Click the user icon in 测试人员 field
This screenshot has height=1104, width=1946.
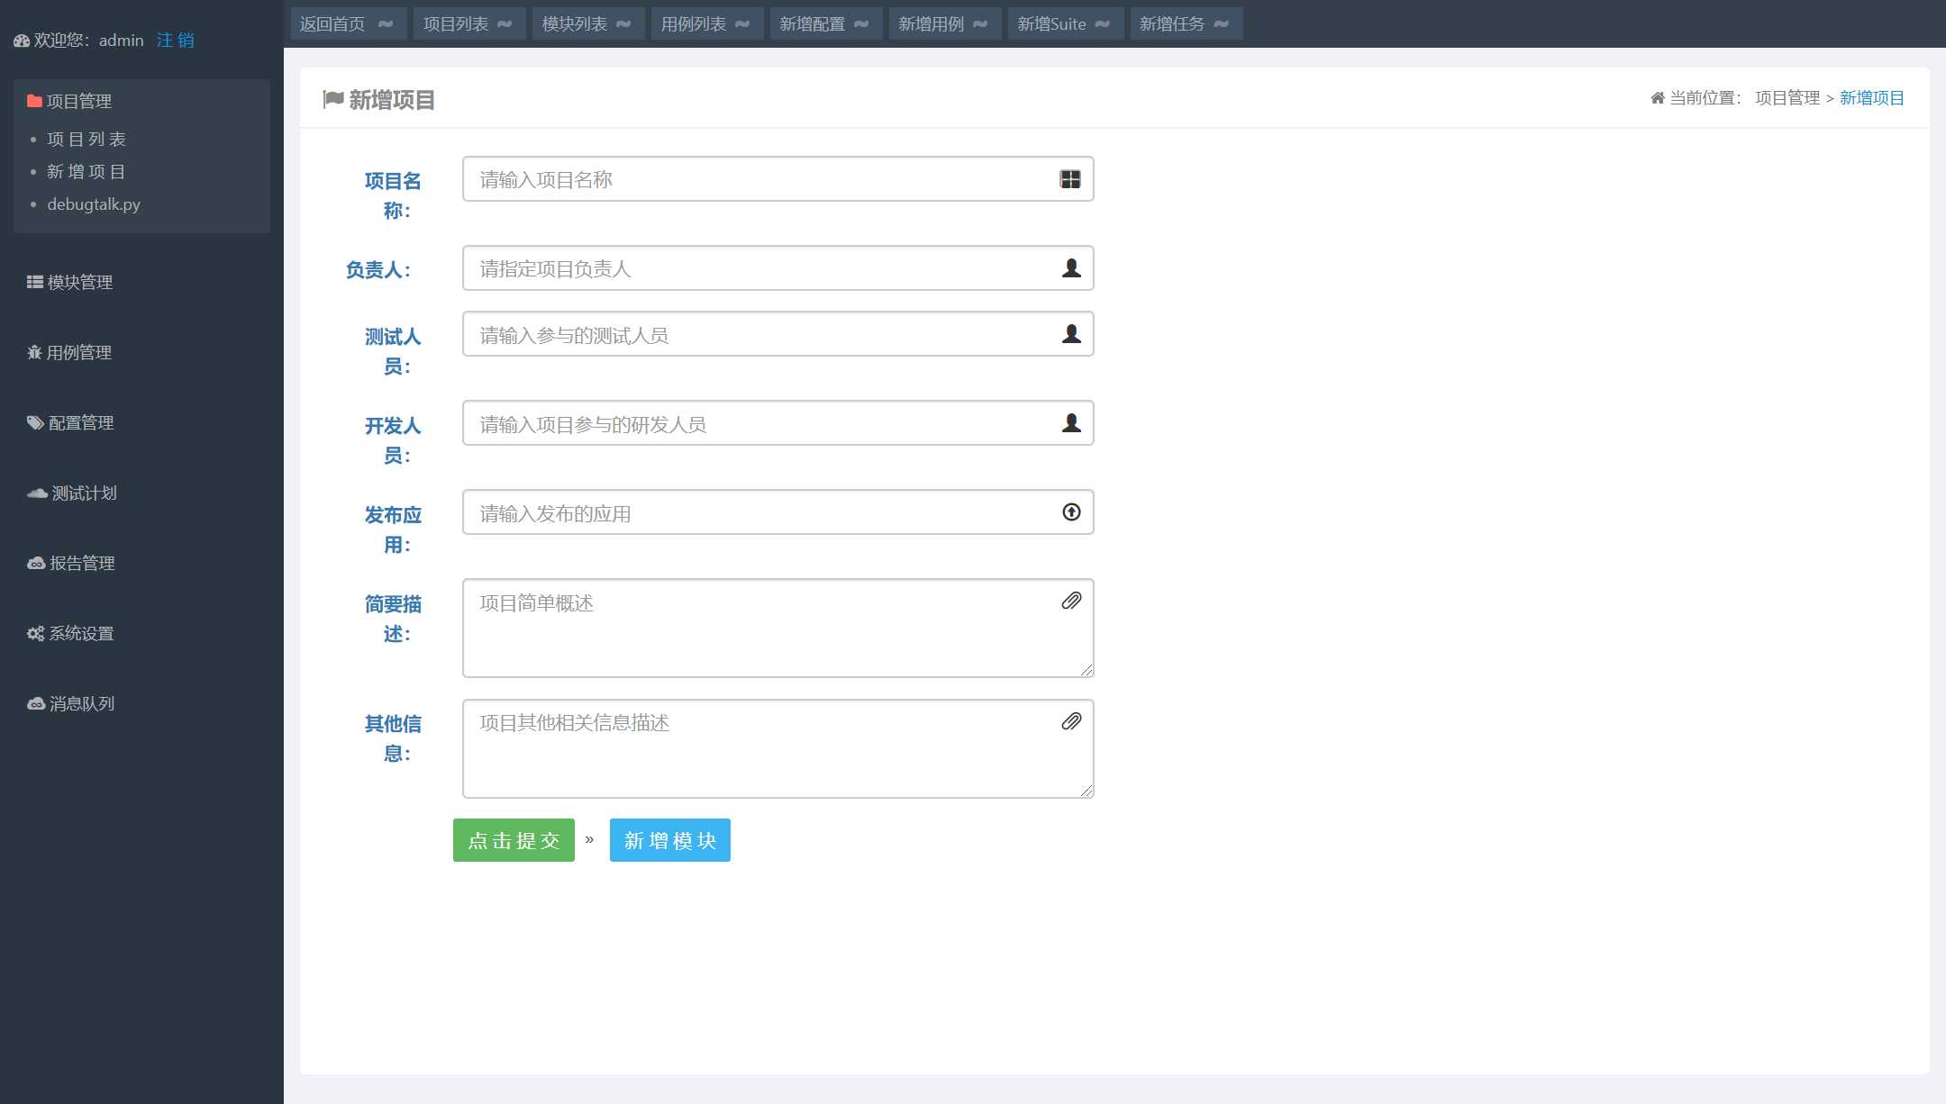[x=1071, y=334]
